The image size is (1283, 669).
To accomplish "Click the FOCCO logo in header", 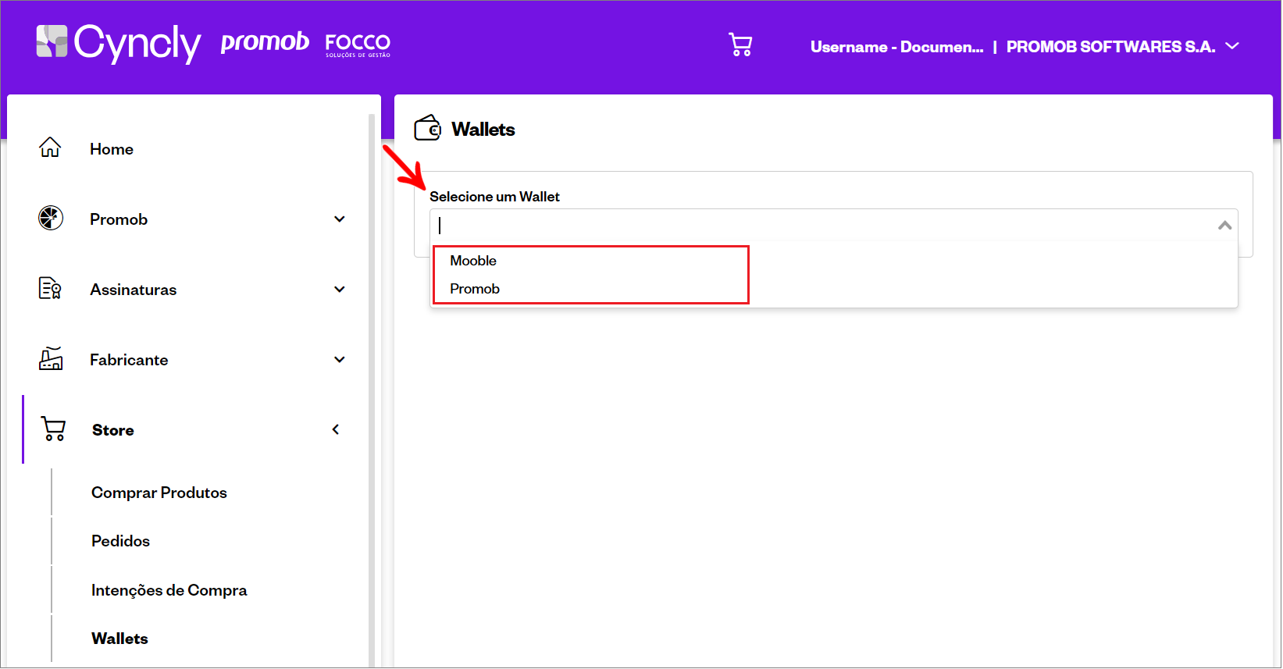I will 358,44.
